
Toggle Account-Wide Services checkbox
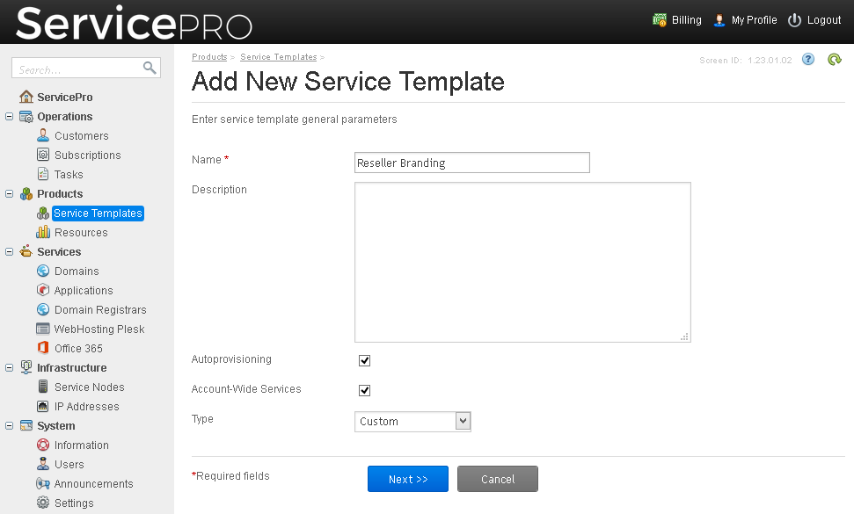[x=364, y=390]
